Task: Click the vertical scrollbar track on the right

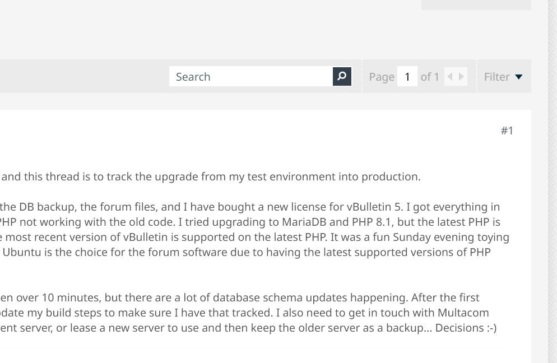Action: pyautogui.click(x=553, y=182)
